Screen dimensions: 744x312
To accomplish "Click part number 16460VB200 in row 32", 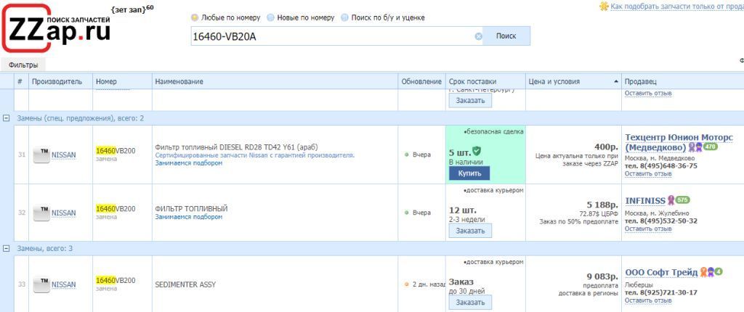I will click(x=116, y=209).
